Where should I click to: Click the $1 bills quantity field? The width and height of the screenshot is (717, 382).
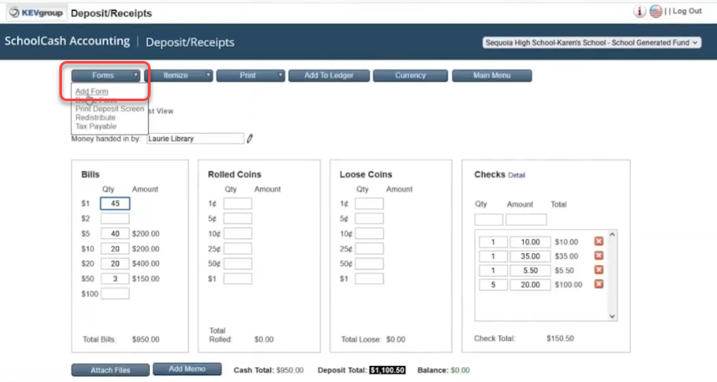point(115,203)
